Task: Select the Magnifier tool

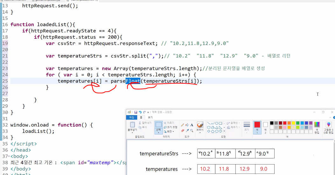Action: coord(192,131)
